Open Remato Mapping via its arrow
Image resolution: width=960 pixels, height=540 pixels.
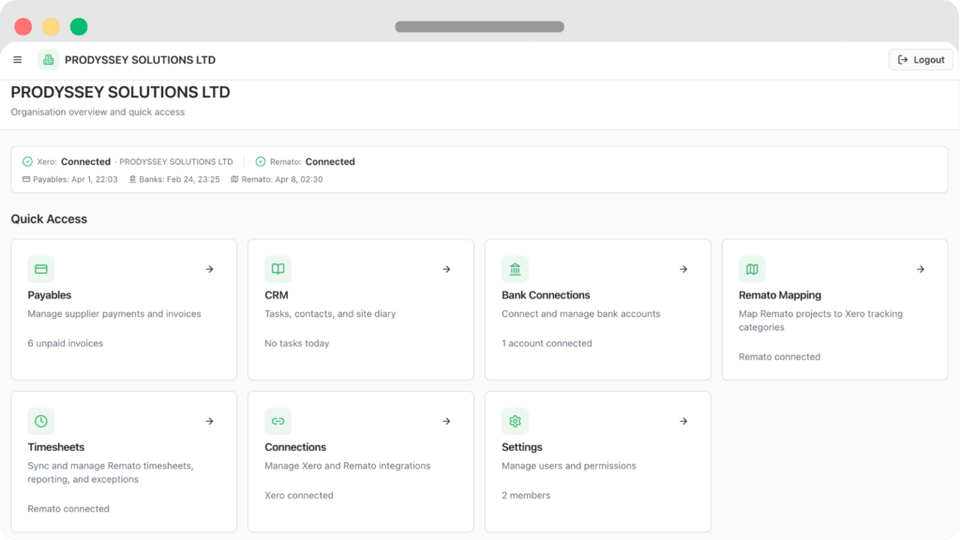921,269
